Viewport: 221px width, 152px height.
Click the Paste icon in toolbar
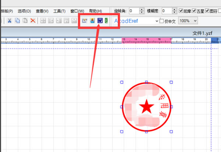click(x=25, y=21)
